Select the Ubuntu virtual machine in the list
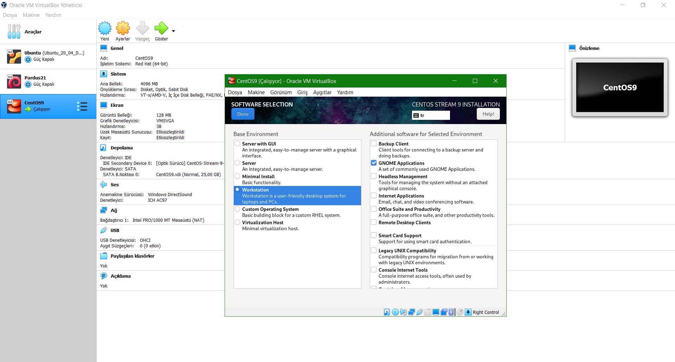 pyautogui.click(x=48, y=56)
